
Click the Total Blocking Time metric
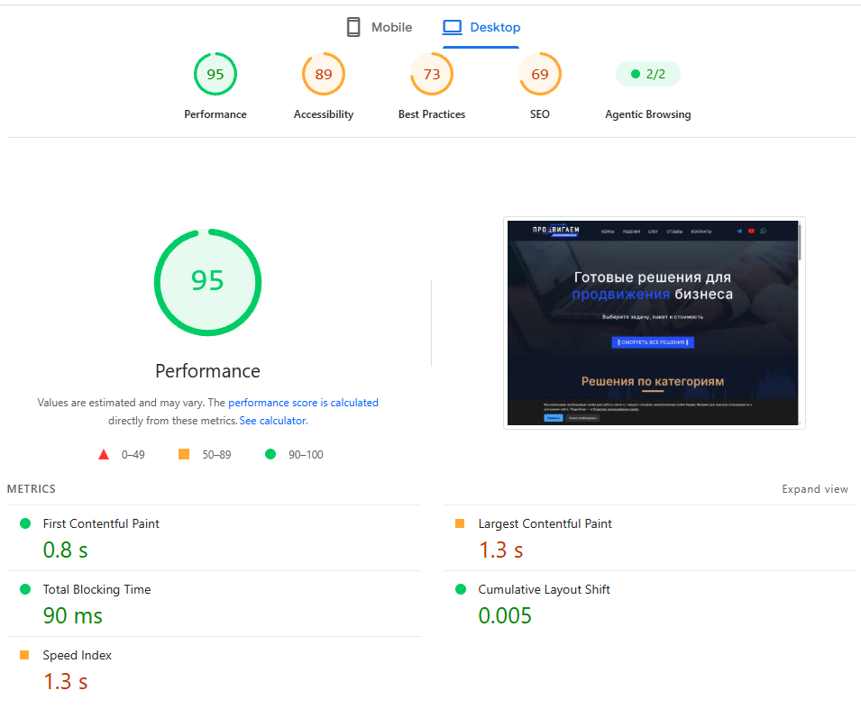[96, 589]
